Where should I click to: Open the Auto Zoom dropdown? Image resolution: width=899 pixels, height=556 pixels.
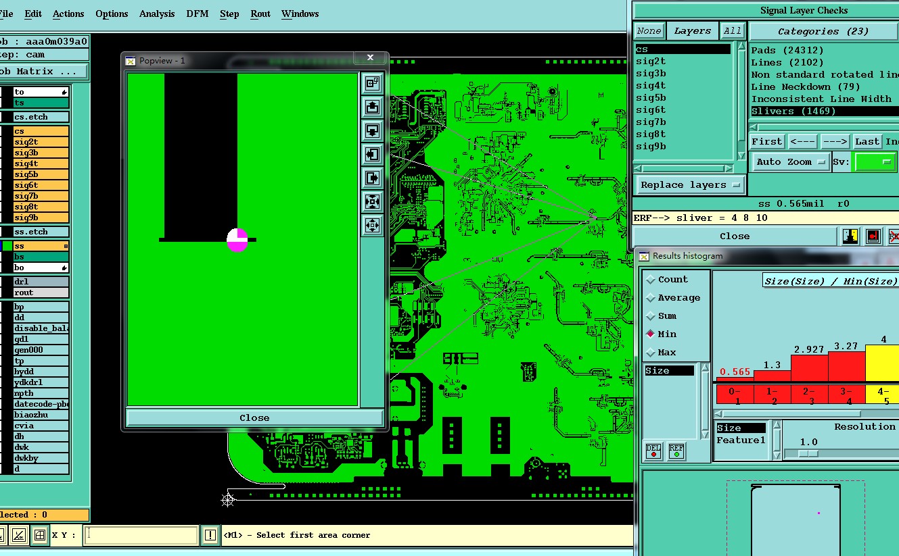coord(791,162)
